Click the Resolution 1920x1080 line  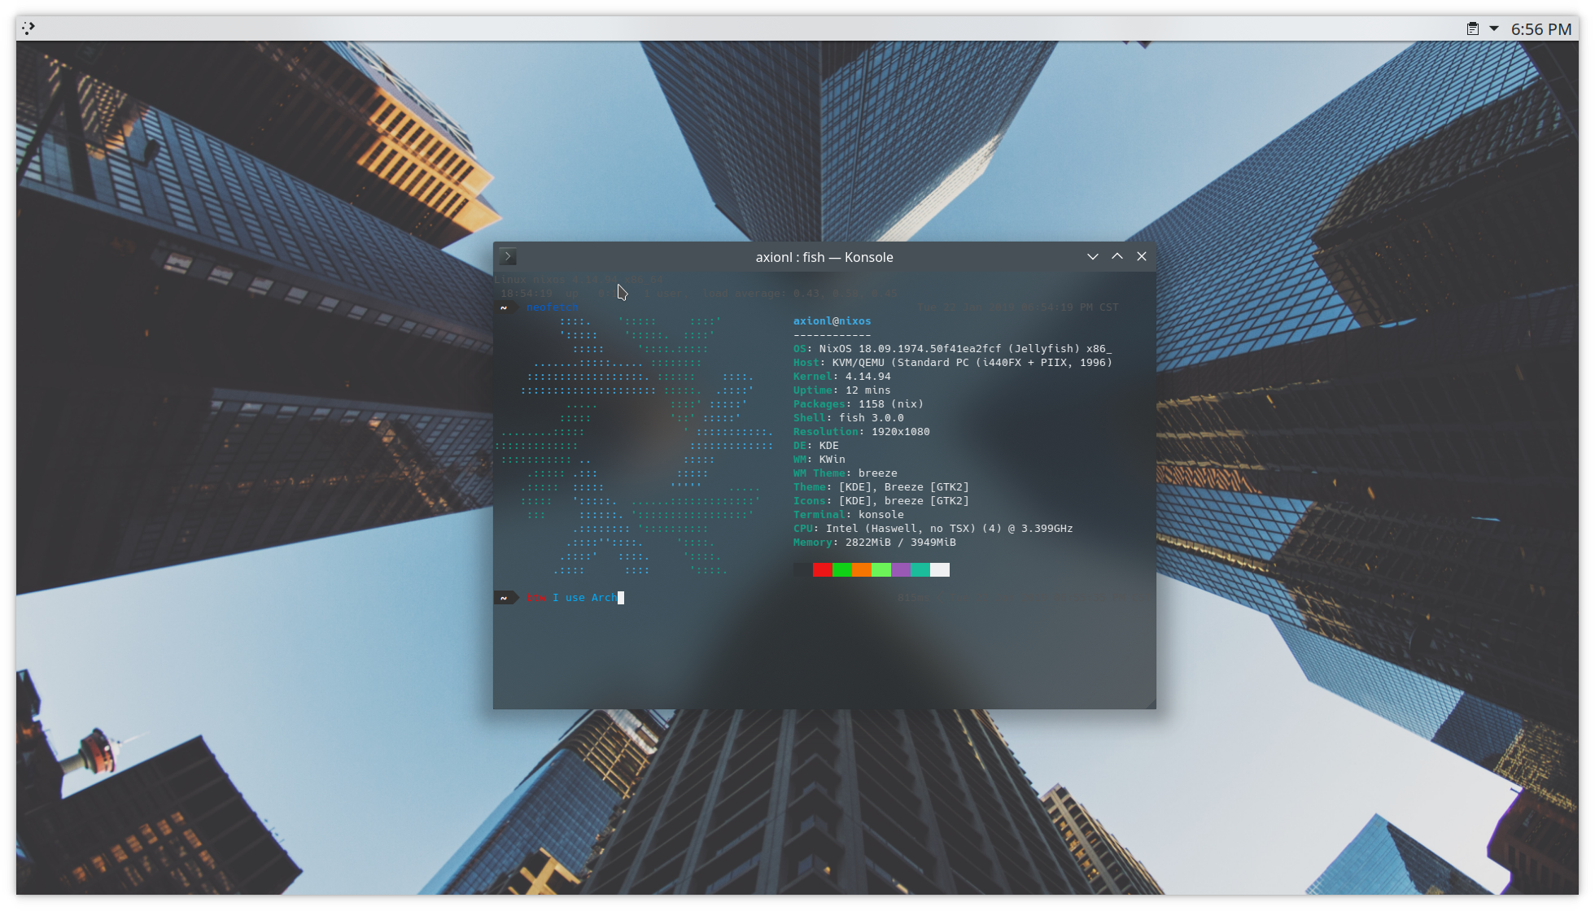click(x=861, y=432)
